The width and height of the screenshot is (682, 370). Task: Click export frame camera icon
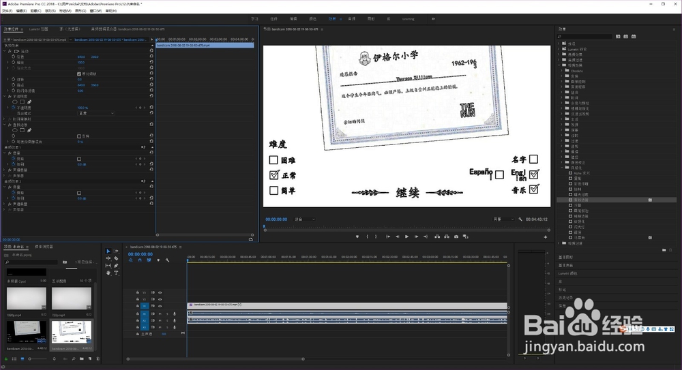pos(456,236)
